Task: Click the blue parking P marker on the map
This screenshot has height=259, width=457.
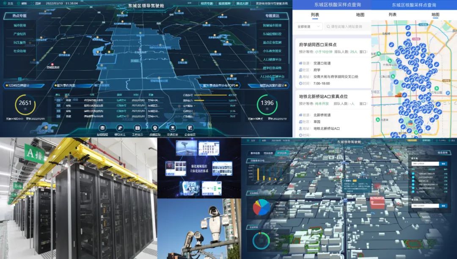Action: coord(448,93)
